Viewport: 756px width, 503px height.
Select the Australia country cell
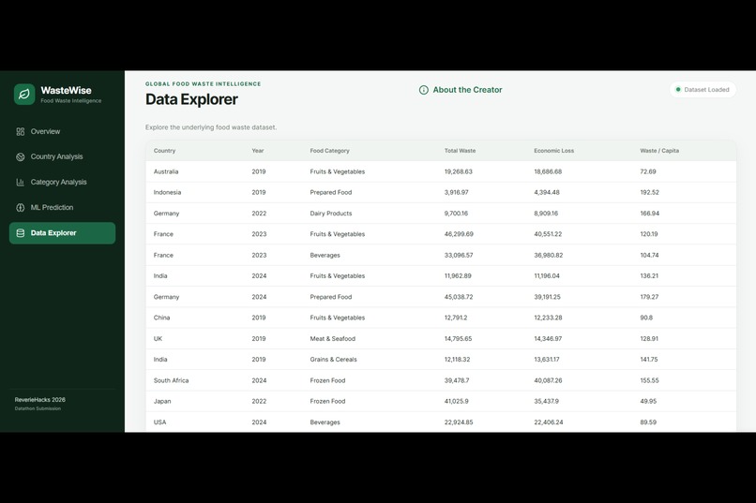coord(166,171)
